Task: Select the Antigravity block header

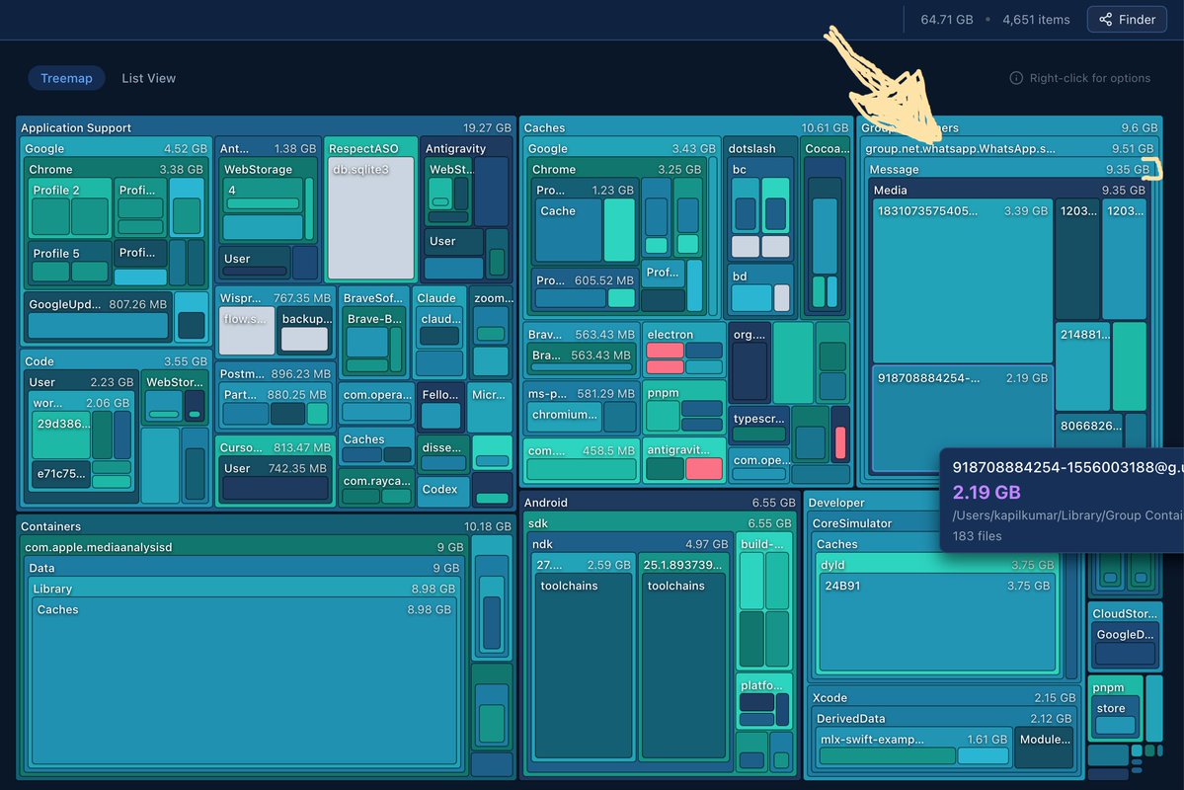Action: point(467,148)
